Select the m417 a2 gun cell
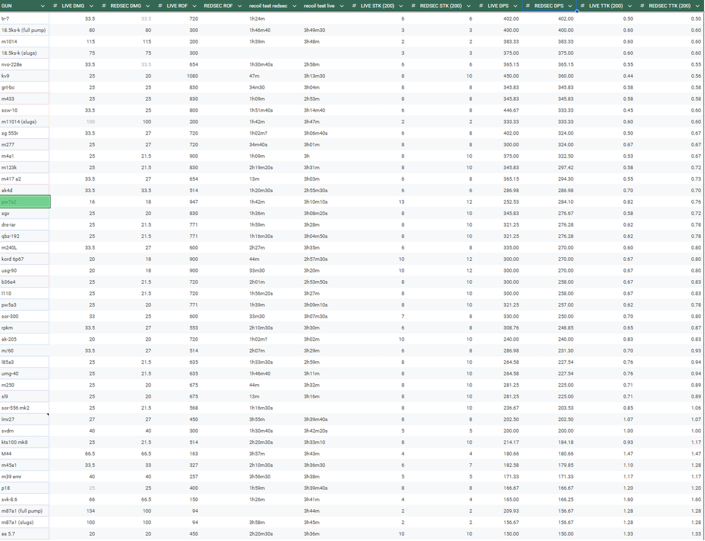The image size is (705, 541). [x=25, y=179]
